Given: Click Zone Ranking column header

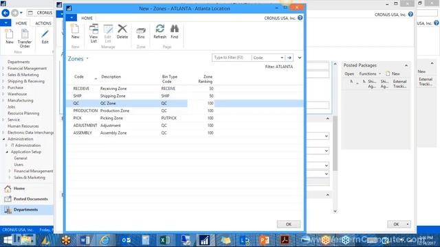Looking at the screenshot, I should pos(205,79).
